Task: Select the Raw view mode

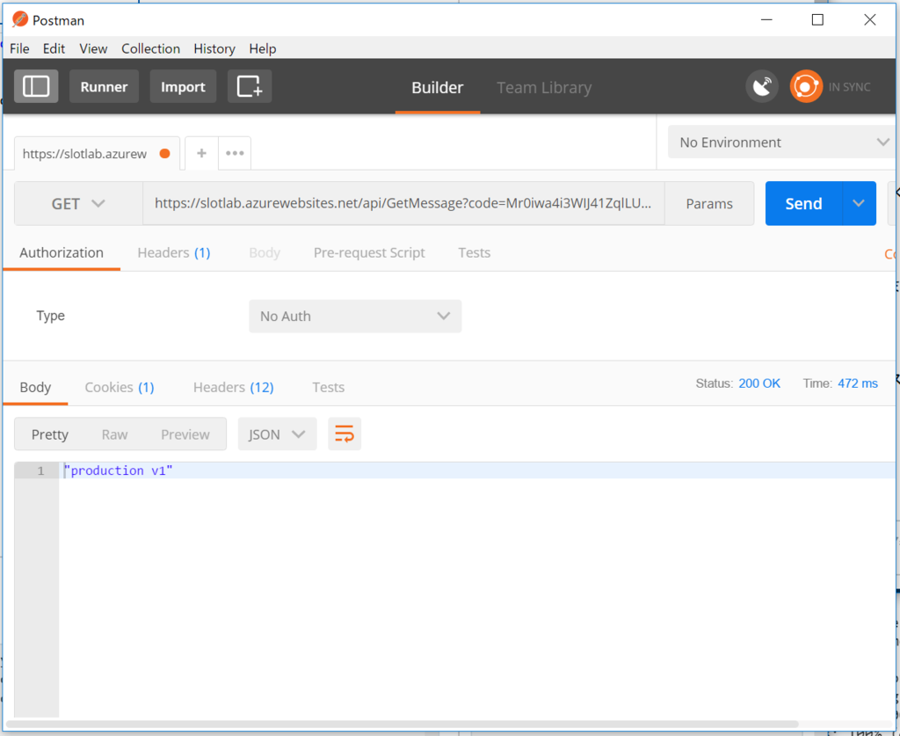Action: click(x=115, y=434)
